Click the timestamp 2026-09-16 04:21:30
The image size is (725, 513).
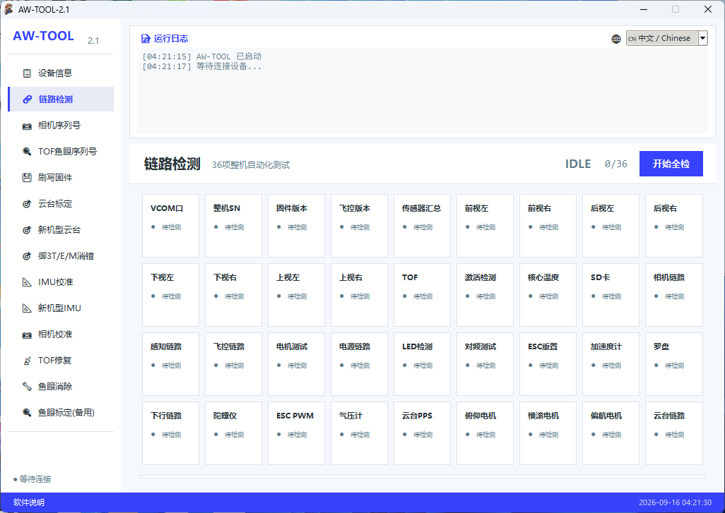coord(675,502)
